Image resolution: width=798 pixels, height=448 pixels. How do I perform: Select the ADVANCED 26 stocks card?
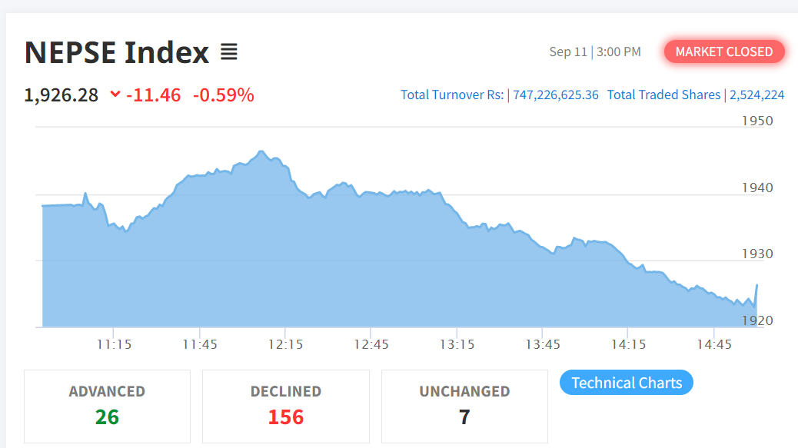(x=107, y=406)
